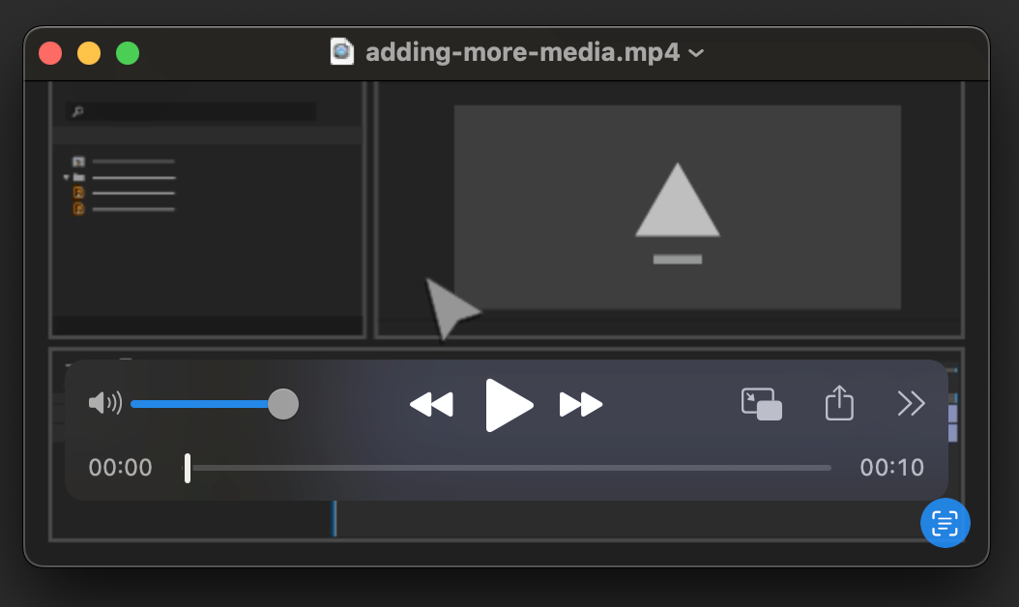Image resolution: width=1019 pixels, height=607 pixels.
Task: Open the Share menu
Action: [x=839, y=404]
